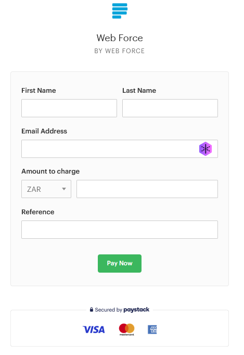Viewport: 244px width, 355px height.
Task: Focus the First Name input field
Action: coord(69,108)
